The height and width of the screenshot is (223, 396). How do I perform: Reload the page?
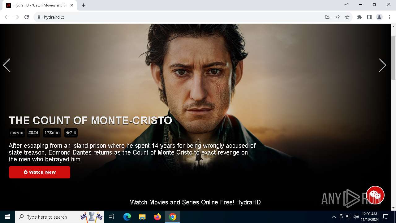pos(27,17)
